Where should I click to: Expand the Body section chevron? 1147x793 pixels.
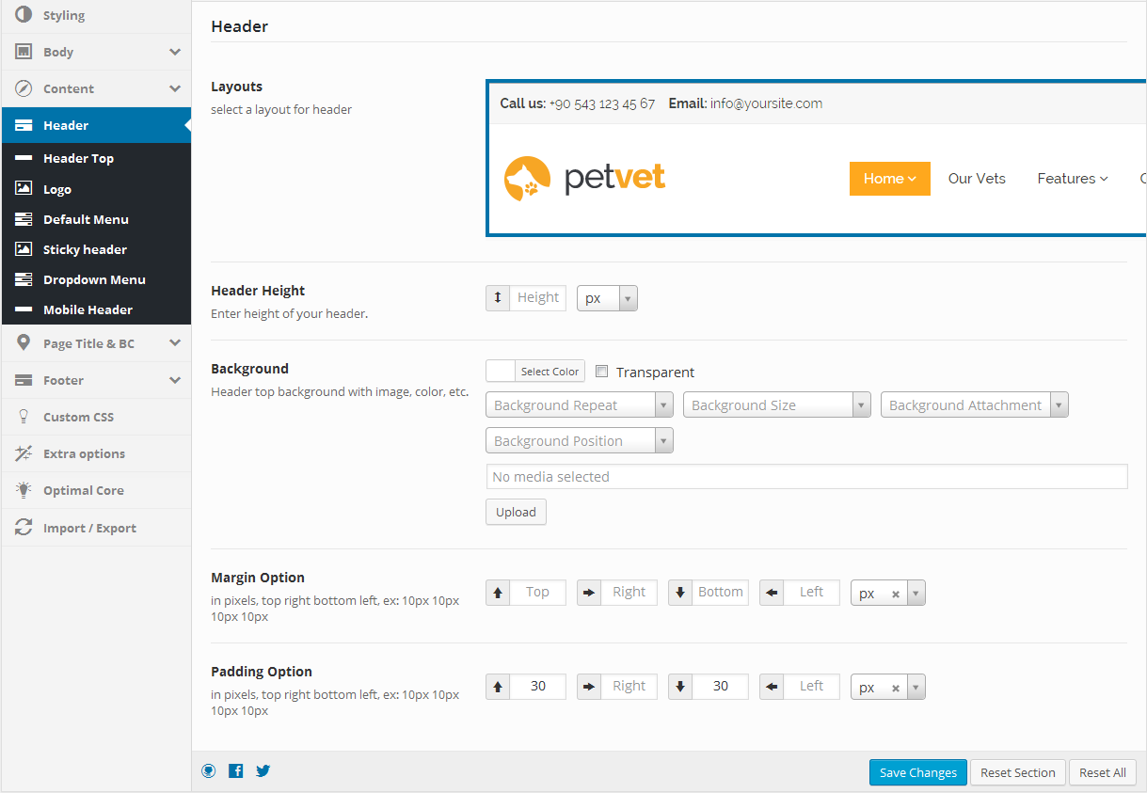[x=175, y=52]
